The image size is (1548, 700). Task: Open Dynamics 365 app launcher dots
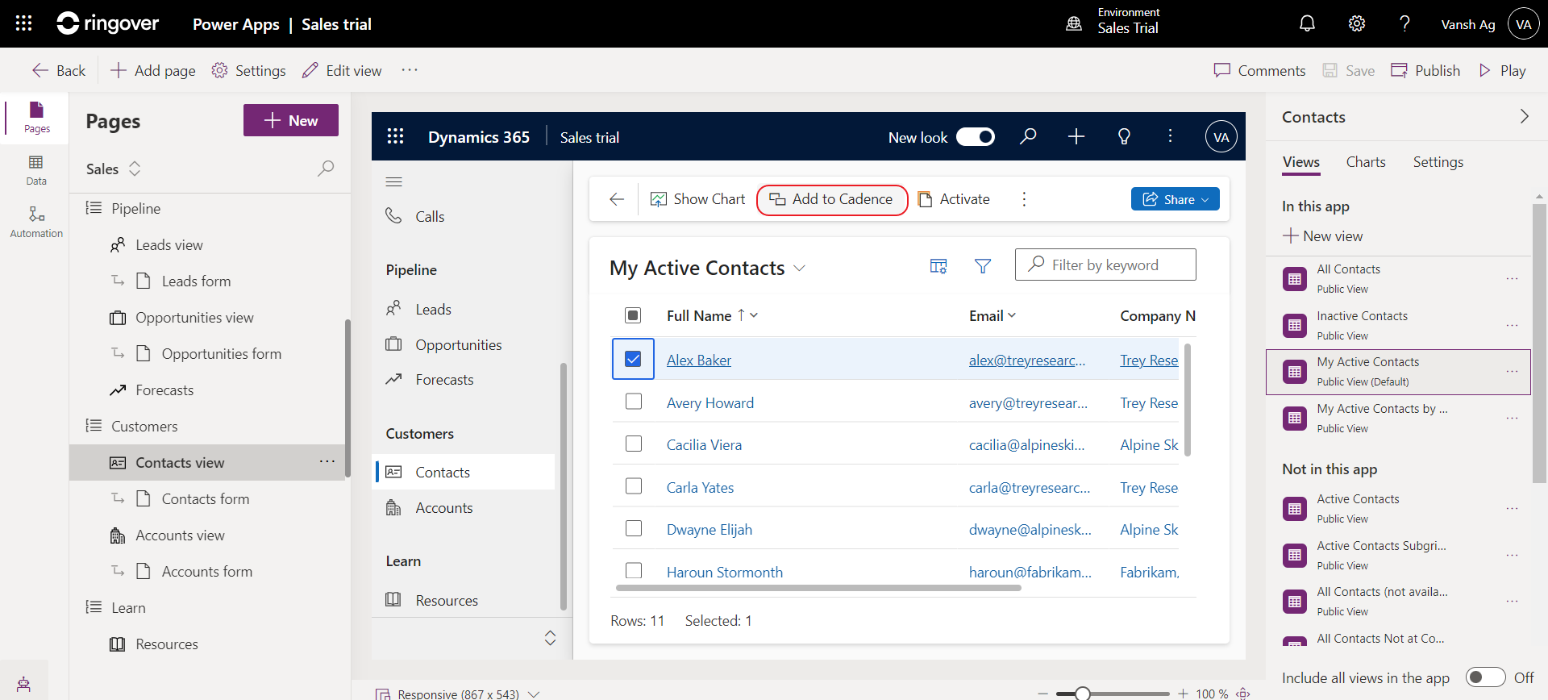395,136
